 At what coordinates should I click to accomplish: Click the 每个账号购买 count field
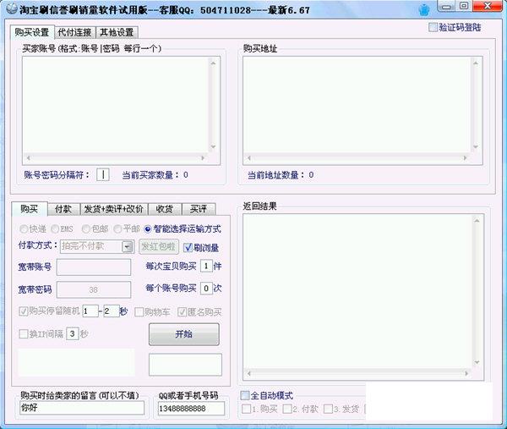tap(206, 289)
